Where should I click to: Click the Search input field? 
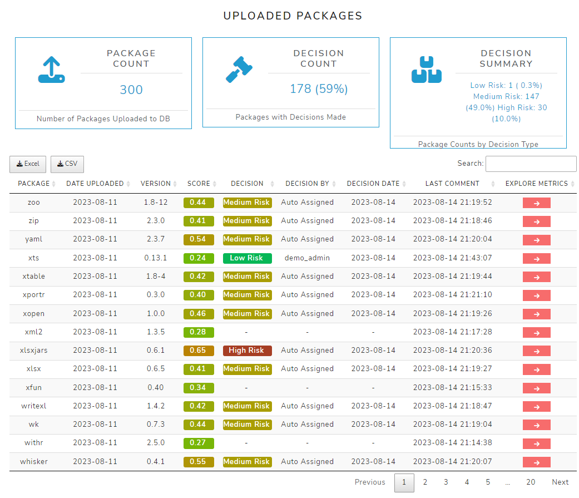[531, 164]
